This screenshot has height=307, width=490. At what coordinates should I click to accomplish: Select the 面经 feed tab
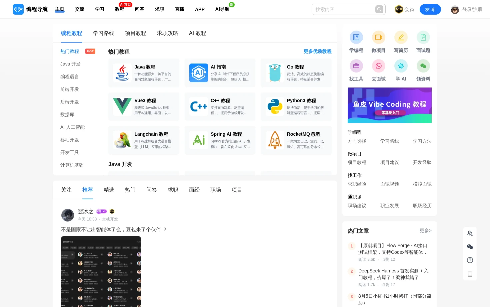click(x=194, y=190)
